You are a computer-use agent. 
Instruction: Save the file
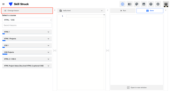[150, 11]
